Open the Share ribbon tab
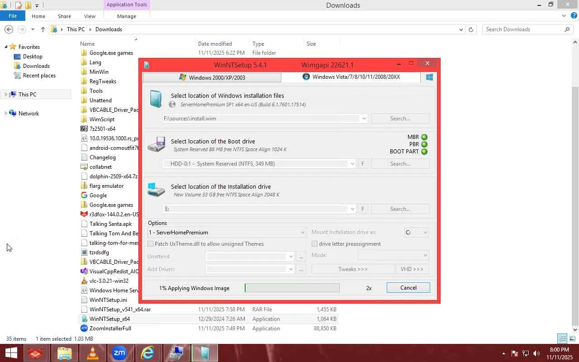Viewport: 579px width, 362px height. [x=64, y=16]
